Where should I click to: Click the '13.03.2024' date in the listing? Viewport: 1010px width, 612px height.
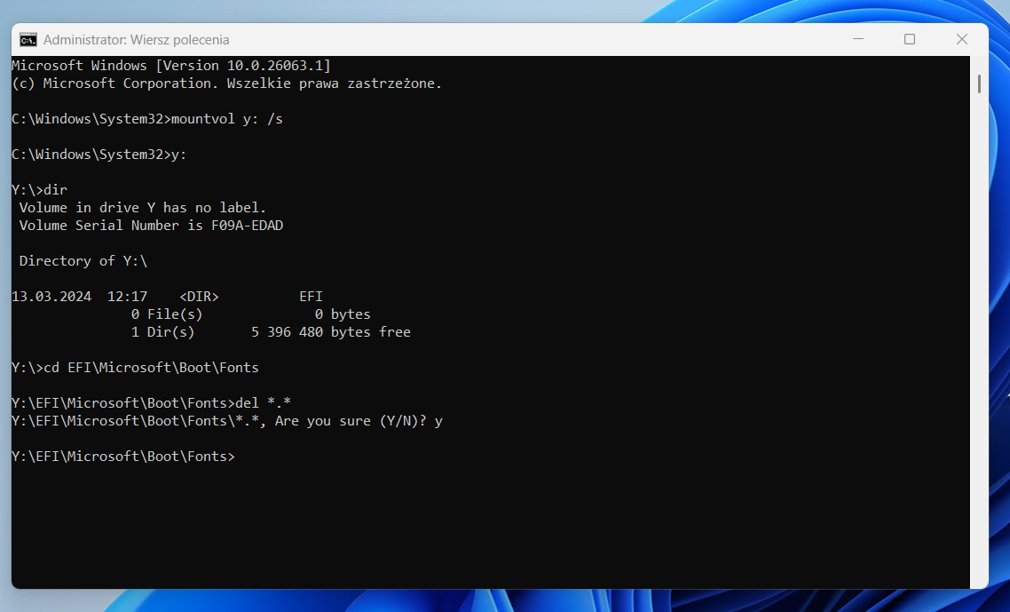point(51,297)
